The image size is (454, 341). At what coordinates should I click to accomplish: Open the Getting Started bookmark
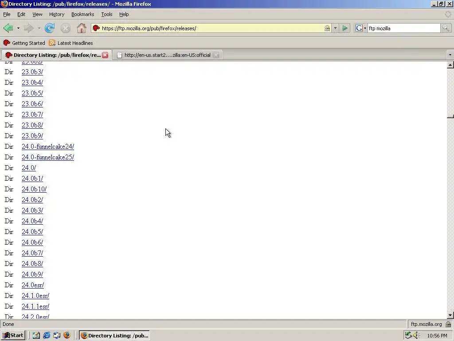click(x=24, y=43)
